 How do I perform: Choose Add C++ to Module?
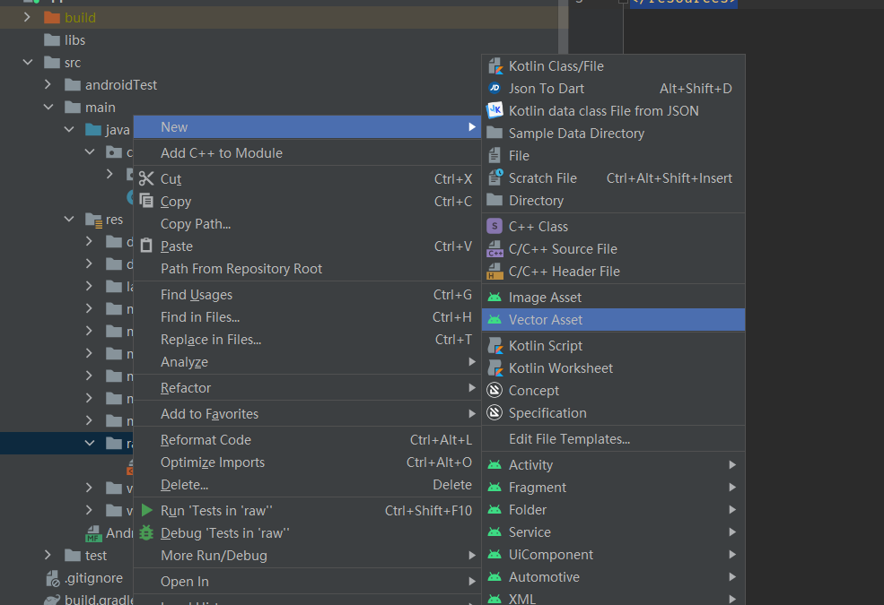tap(307, 153)
